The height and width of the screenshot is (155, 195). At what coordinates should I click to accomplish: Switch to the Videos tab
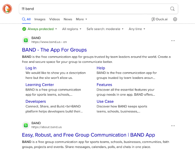pos(55,19)
